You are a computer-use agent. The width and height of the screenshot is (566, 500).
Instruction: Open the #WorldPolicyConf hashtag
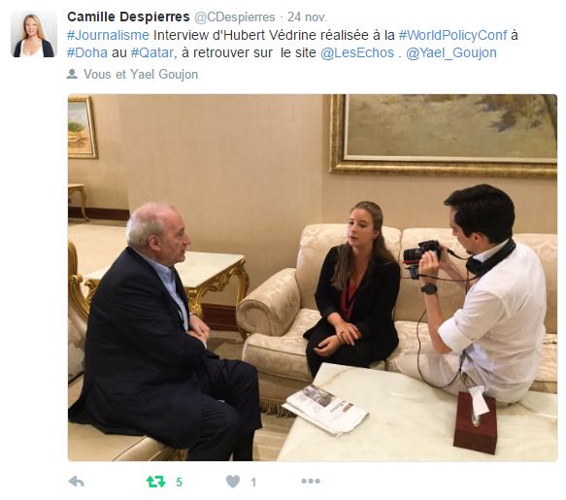[x=452, y=35]
